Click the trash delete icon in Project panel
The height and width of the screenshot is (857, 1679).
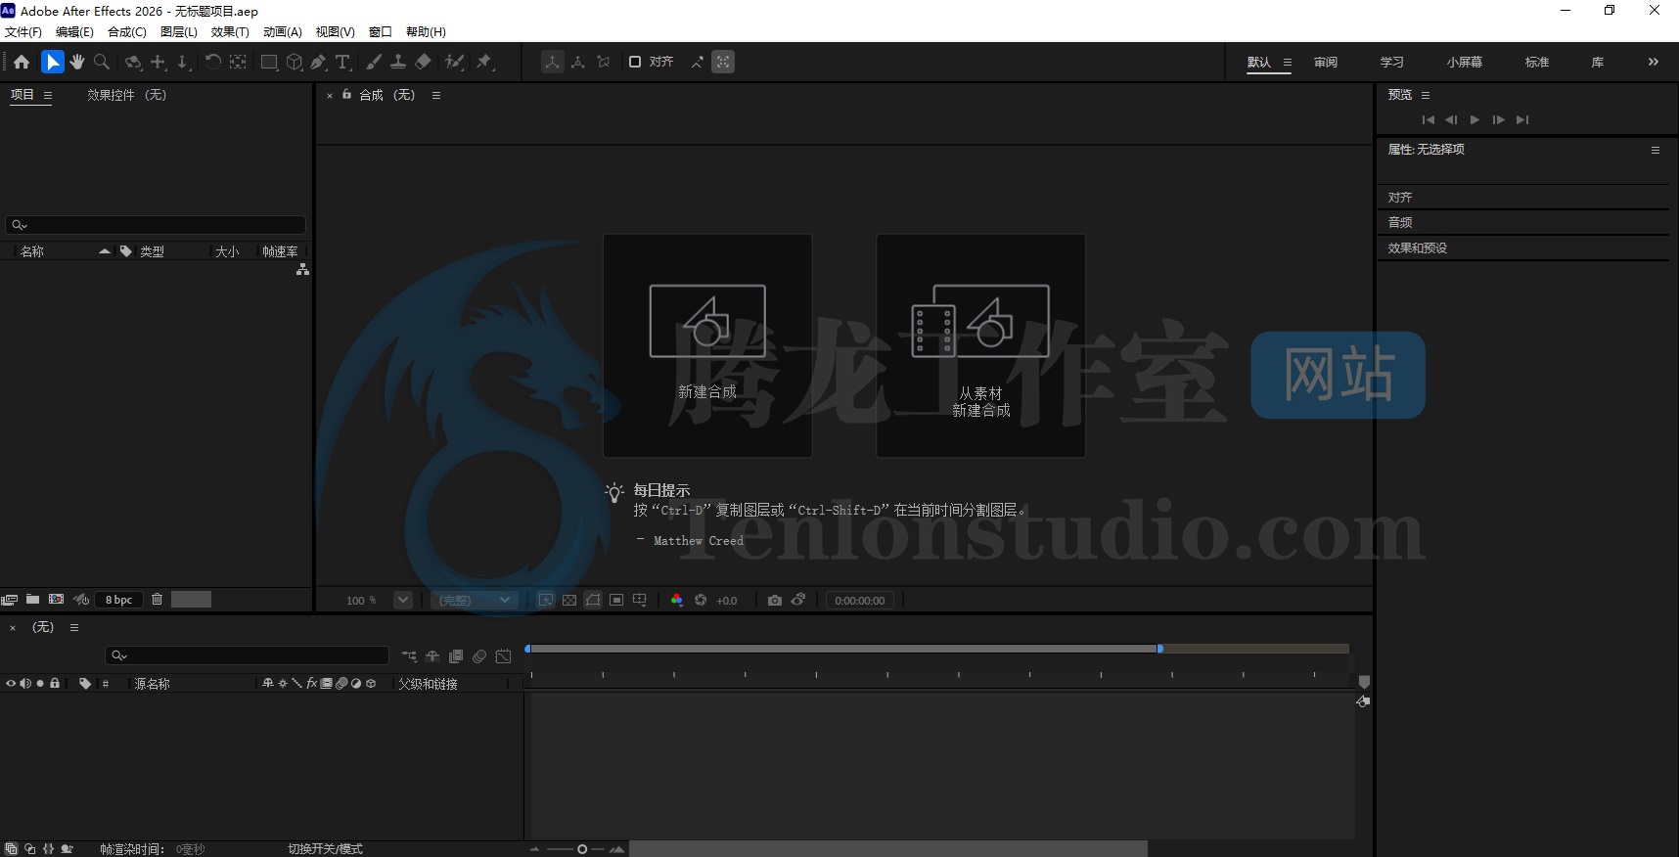(x=157, y=600)
